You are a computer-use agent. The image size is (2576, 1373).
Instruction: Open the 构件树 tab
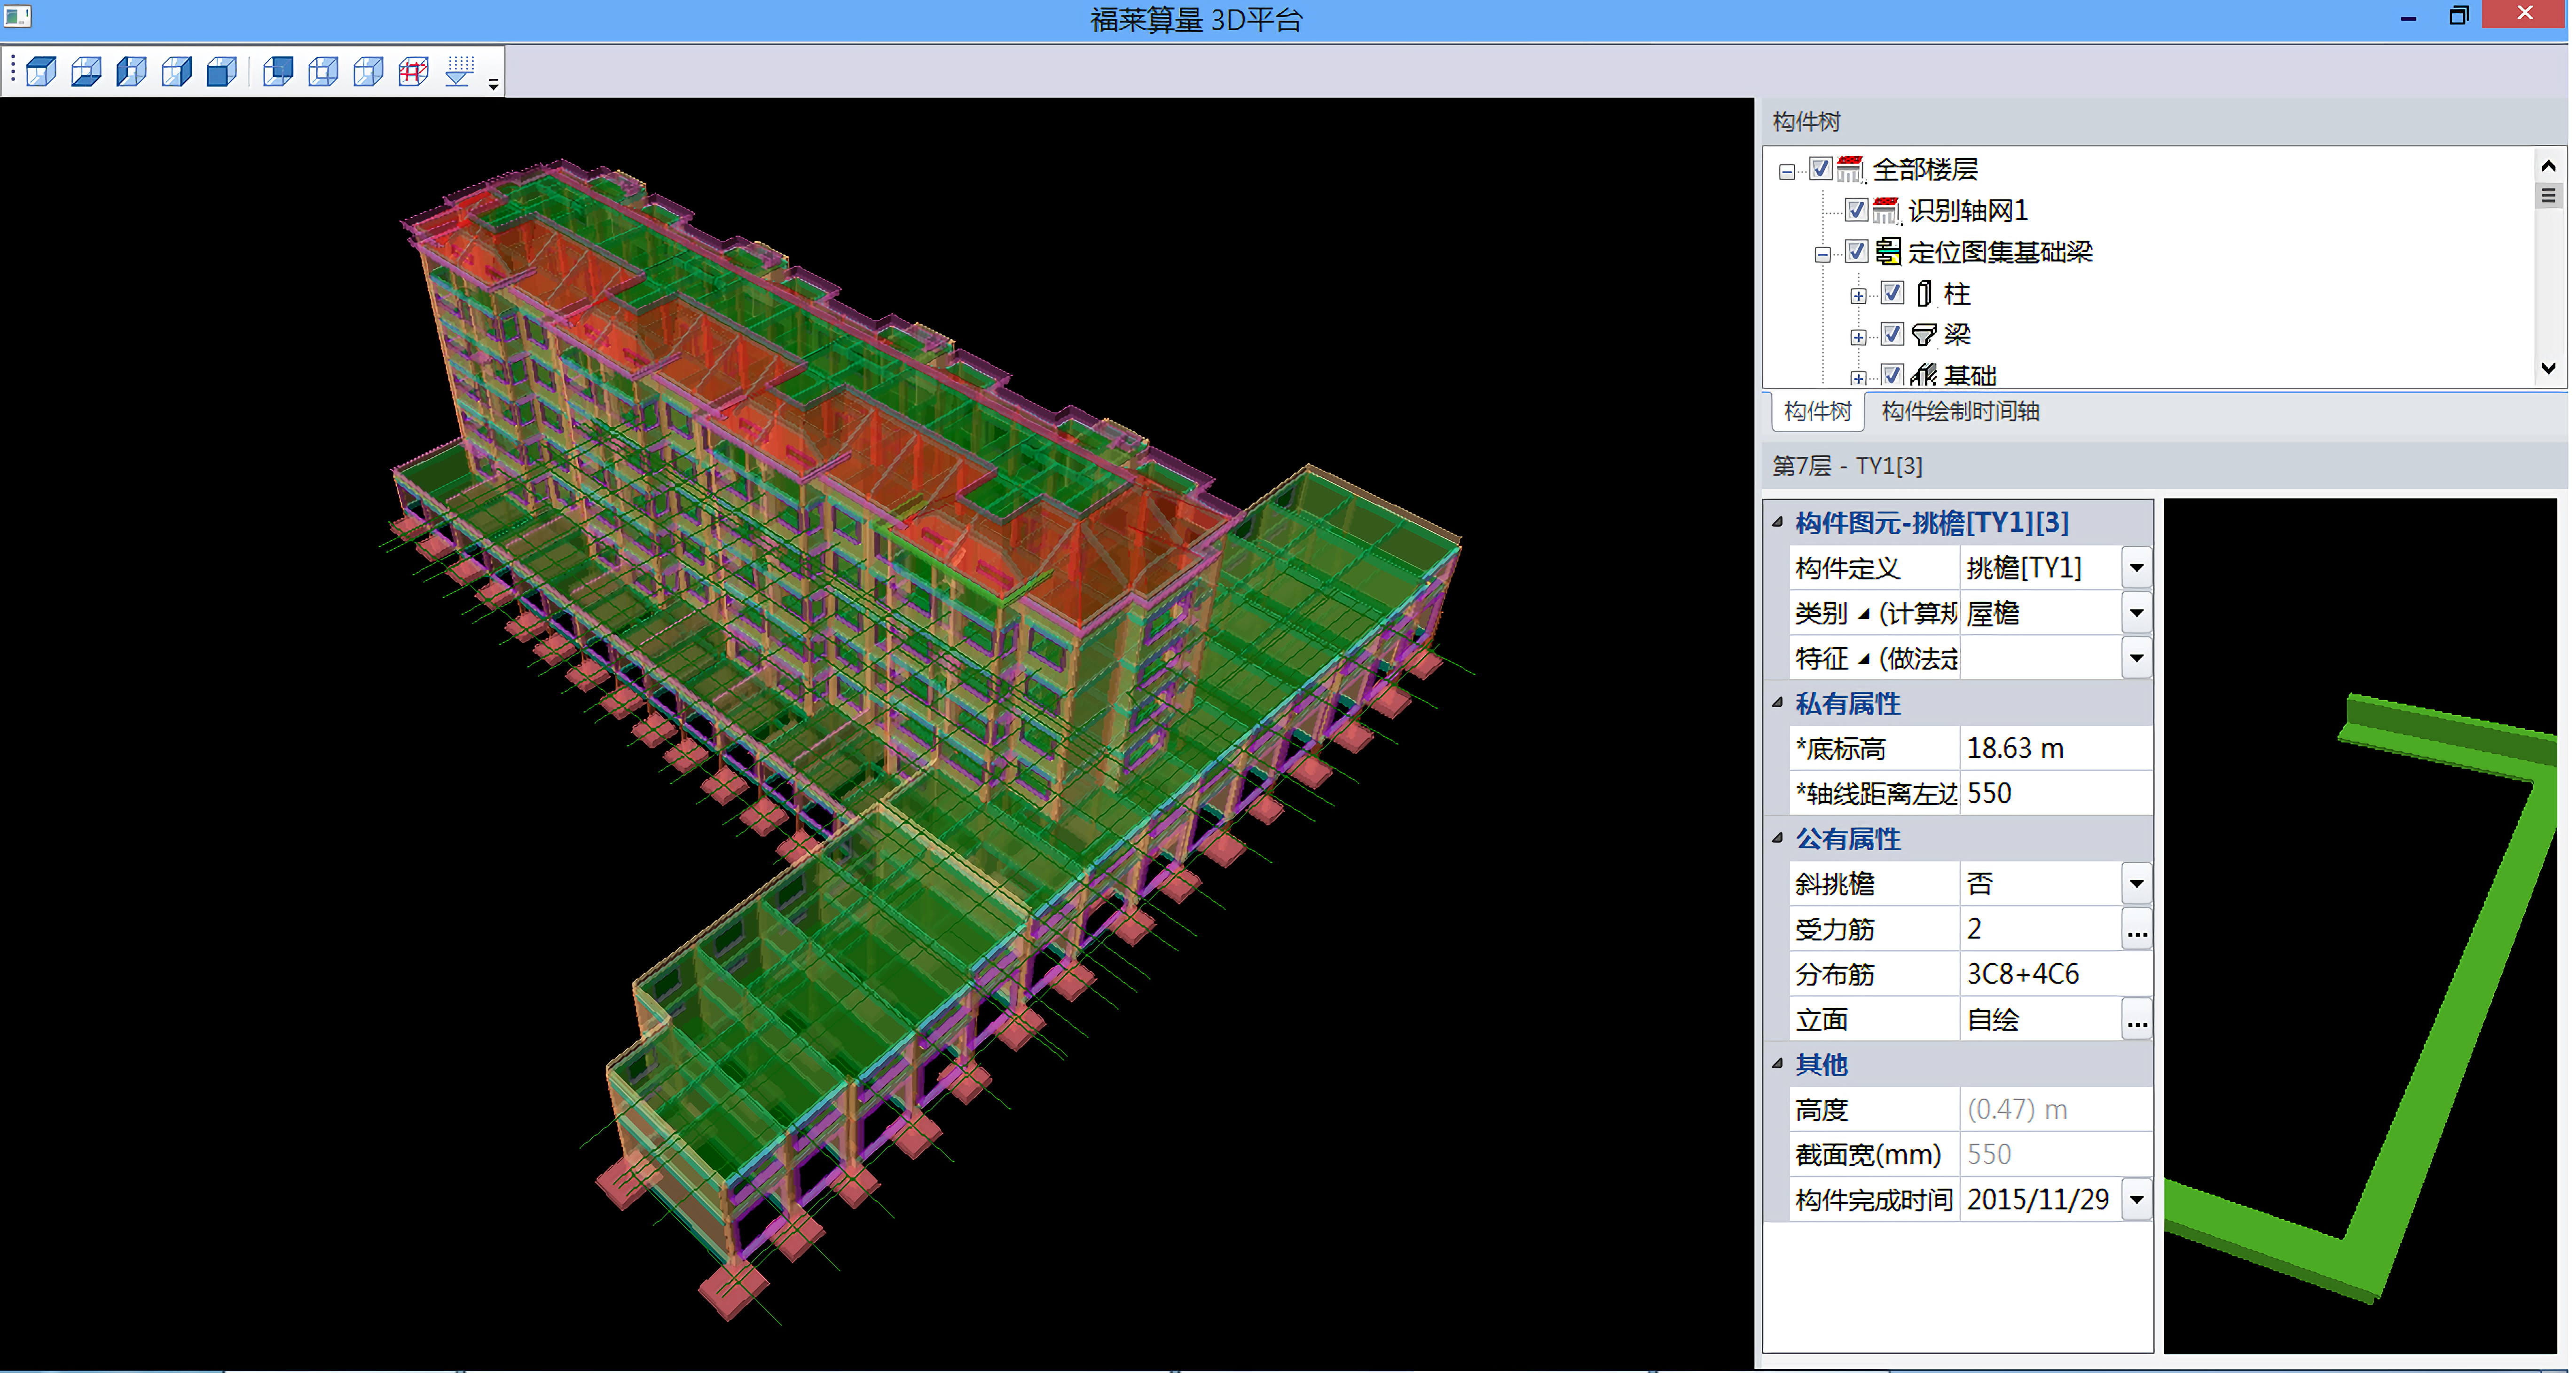[x=1818, y=412]
